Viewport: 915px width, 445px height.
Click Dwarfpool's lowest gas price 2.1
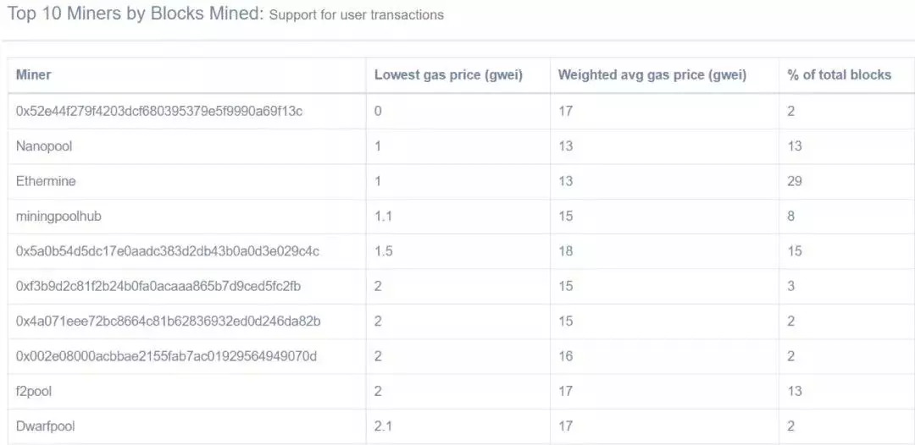[x=383, y=426]
